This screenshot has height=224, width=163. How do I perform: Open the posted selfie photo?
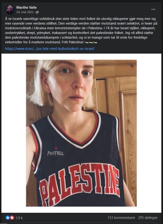[x=81, y=133]
